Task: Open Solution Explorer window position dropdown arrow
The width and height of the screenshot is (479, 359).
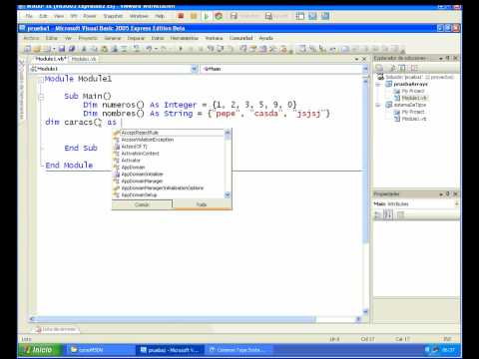Action: [441, 59]
